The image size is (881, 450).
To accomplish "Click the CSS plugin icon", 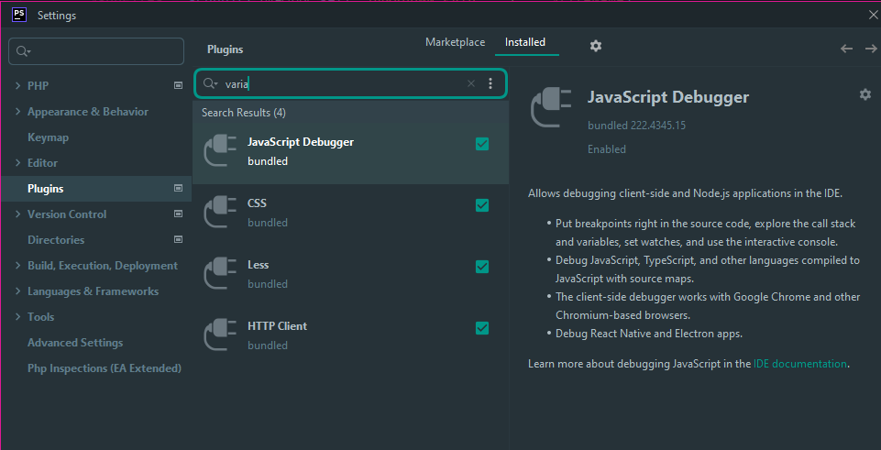I will pyautogui.click(x=218, y=212).
